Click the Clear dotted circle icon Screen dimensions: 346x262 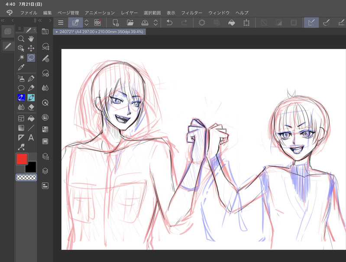coord(202,22)
